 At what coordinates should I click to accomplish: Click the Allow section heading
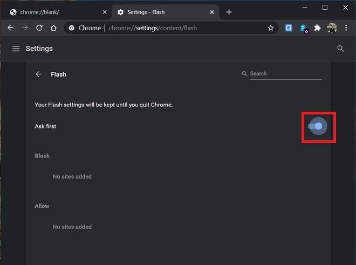tap(42, 206)
